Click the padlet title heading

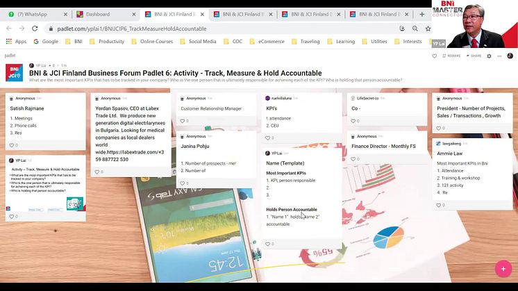[176, 73]
